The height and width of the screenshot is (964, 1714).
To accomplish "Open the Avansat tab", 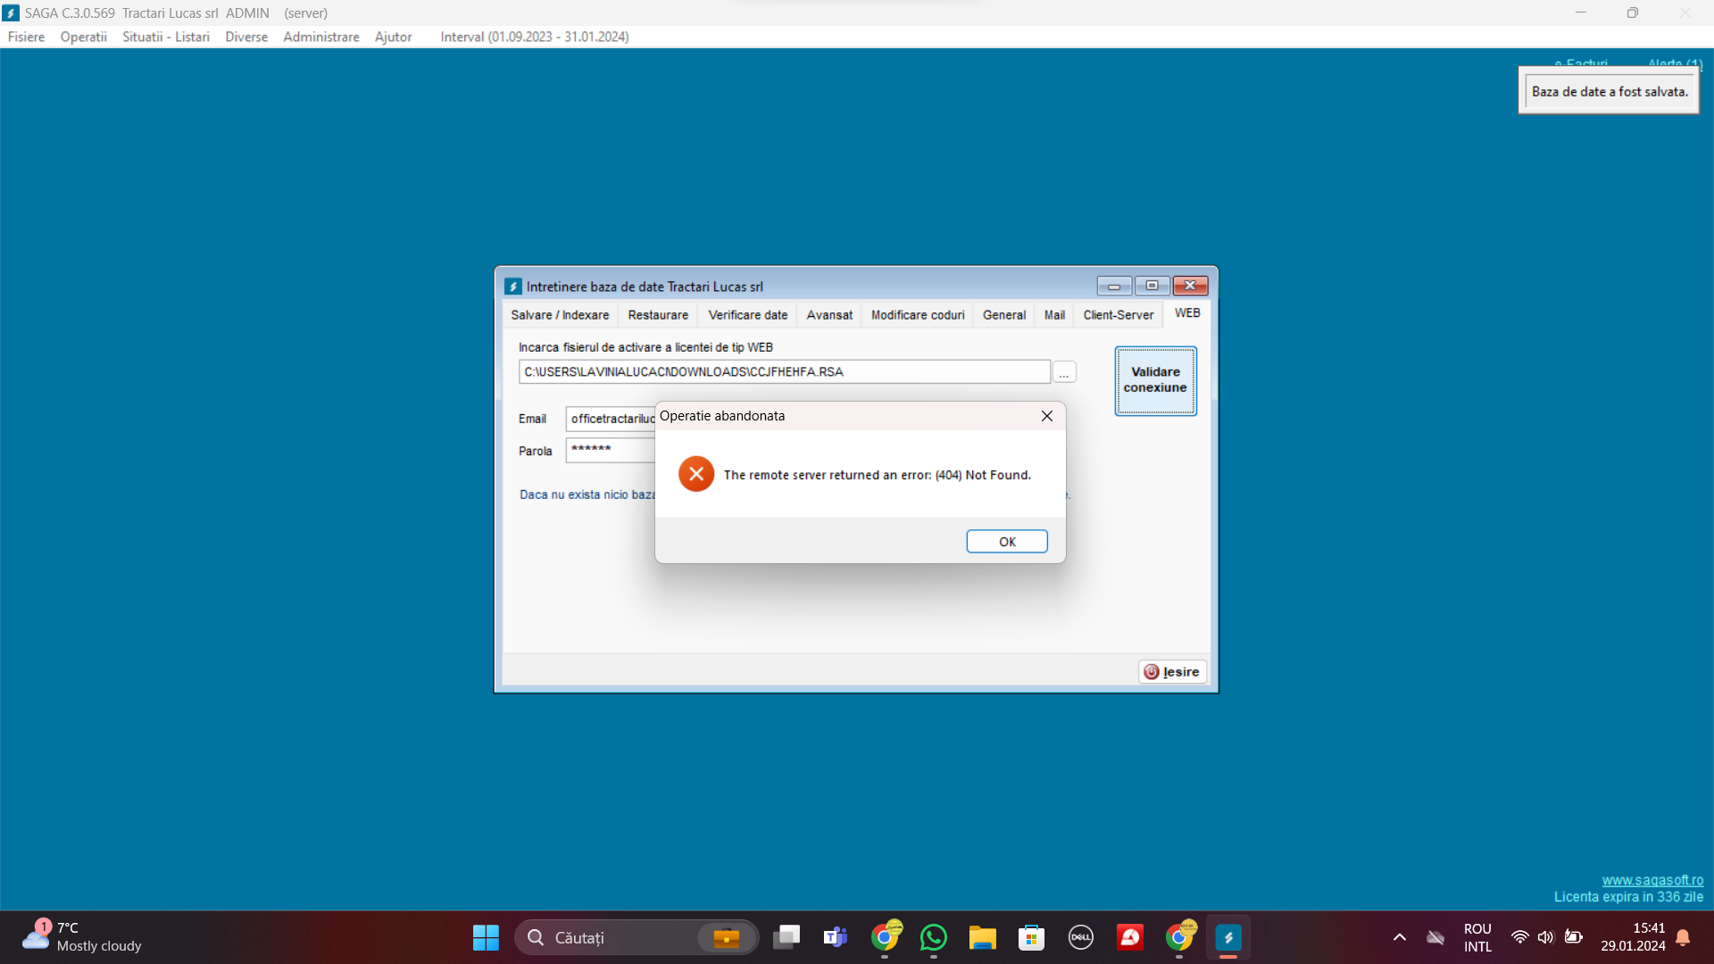I will click(x=829, y=315).
